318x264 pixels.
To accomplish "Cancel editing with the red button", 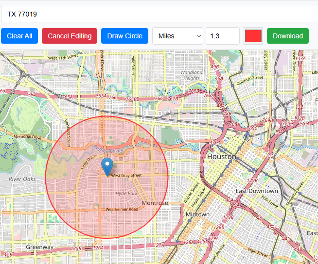I will point(70,36).
